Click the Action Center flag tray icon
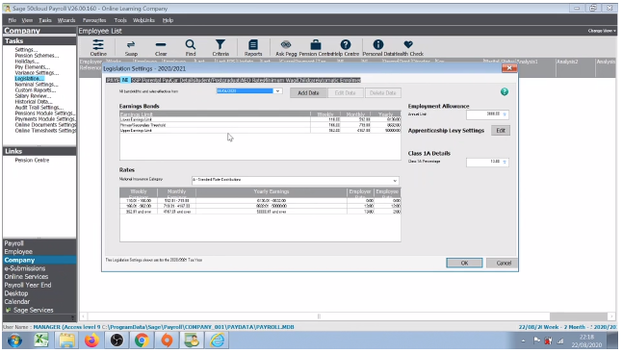This screenshot has height=353, width=622. coord(536,340)
